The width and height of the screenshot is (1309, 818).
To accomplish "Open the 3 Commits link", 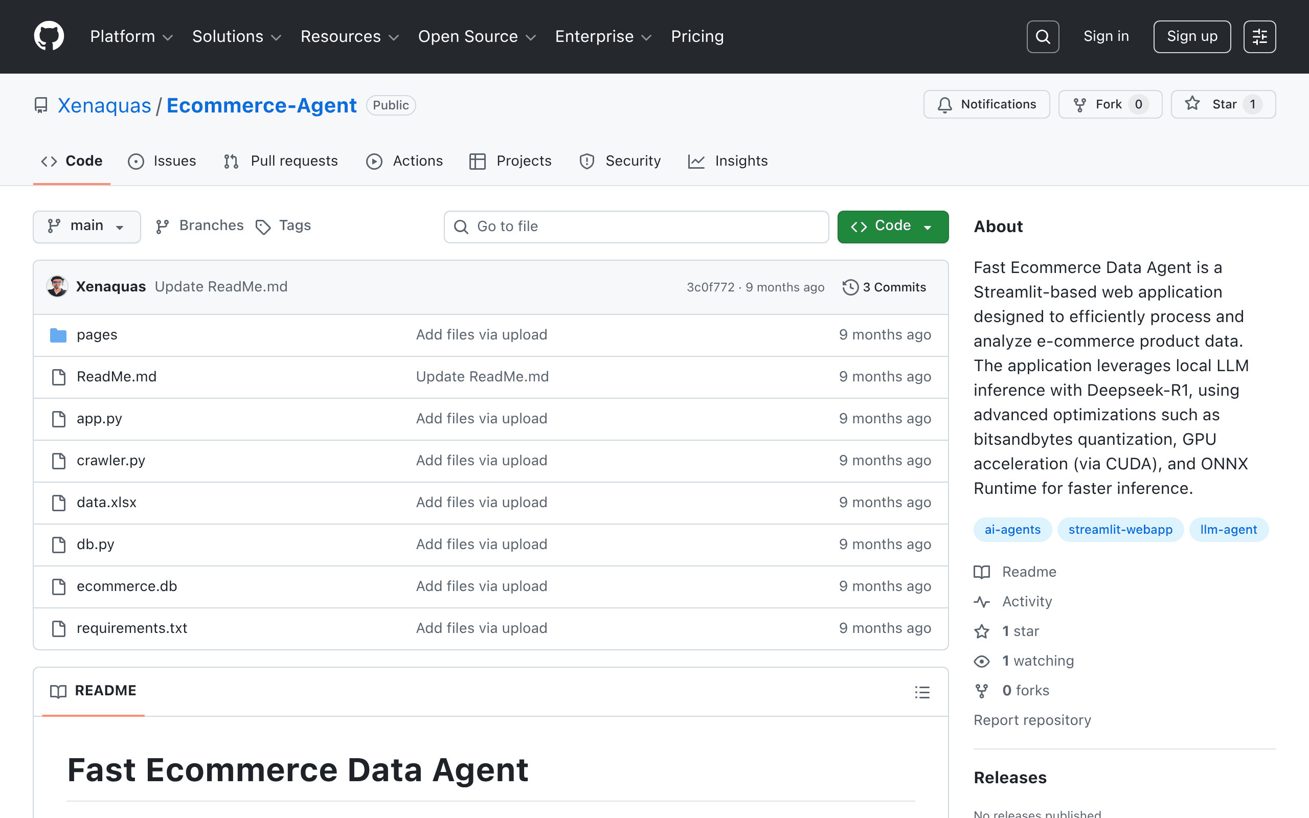I will pyautogui.click(x=885, y=287).
